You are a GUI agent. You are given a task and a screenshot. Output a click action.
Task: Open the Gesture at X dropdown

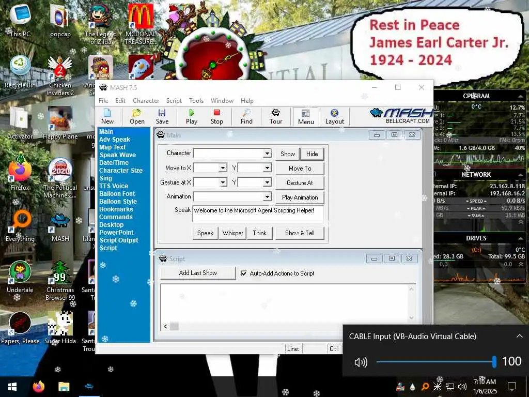pos(223,182)
